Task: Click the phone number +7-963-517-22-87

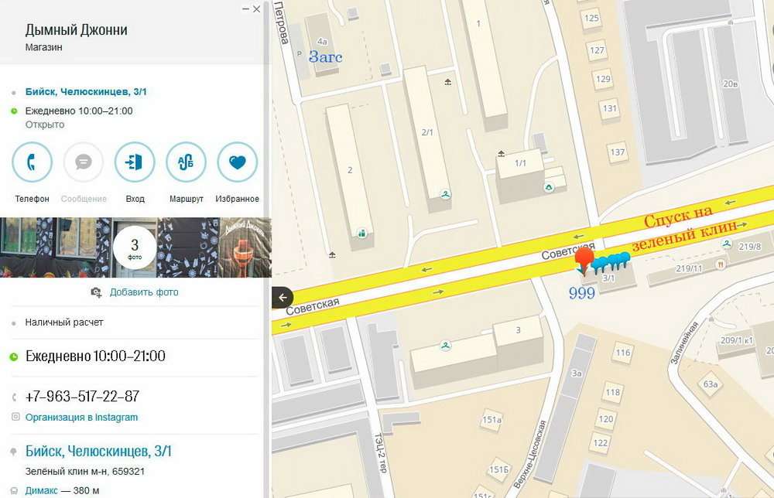Action: pyautogui.click(x=82, y=397)
